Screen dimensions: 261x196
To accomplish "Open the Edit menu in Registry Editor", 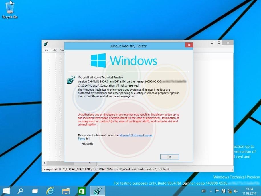I will tap(54, 50).
